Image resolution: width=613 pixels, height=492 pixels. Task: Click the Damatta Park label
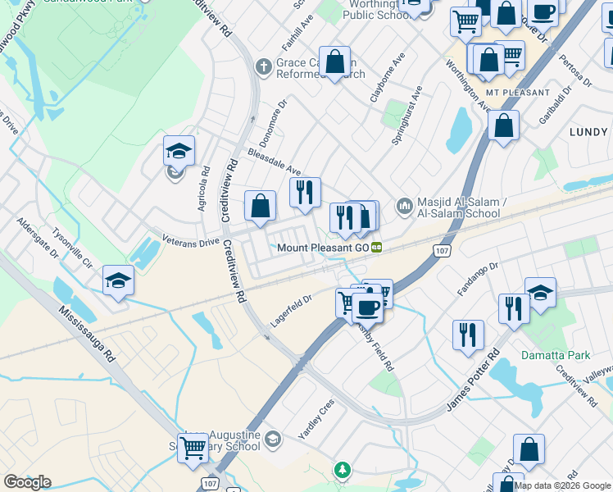coord(556,356)
